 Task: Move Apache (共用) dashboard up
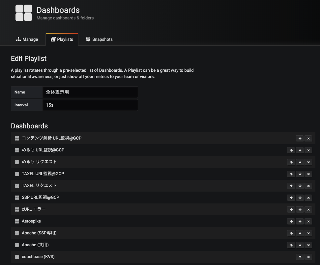coord(291,245)
